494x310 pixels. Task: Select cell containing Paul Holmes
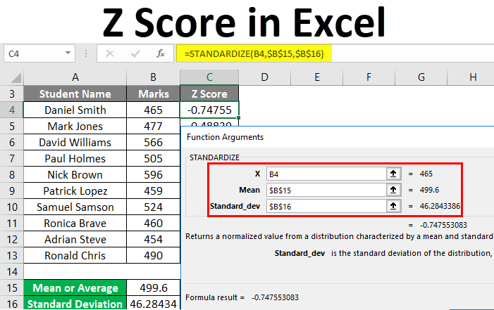75,158
